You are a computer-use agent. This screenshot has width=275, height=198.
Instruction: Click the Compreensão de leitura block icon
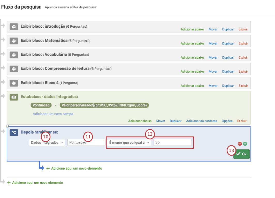point(14,69)
